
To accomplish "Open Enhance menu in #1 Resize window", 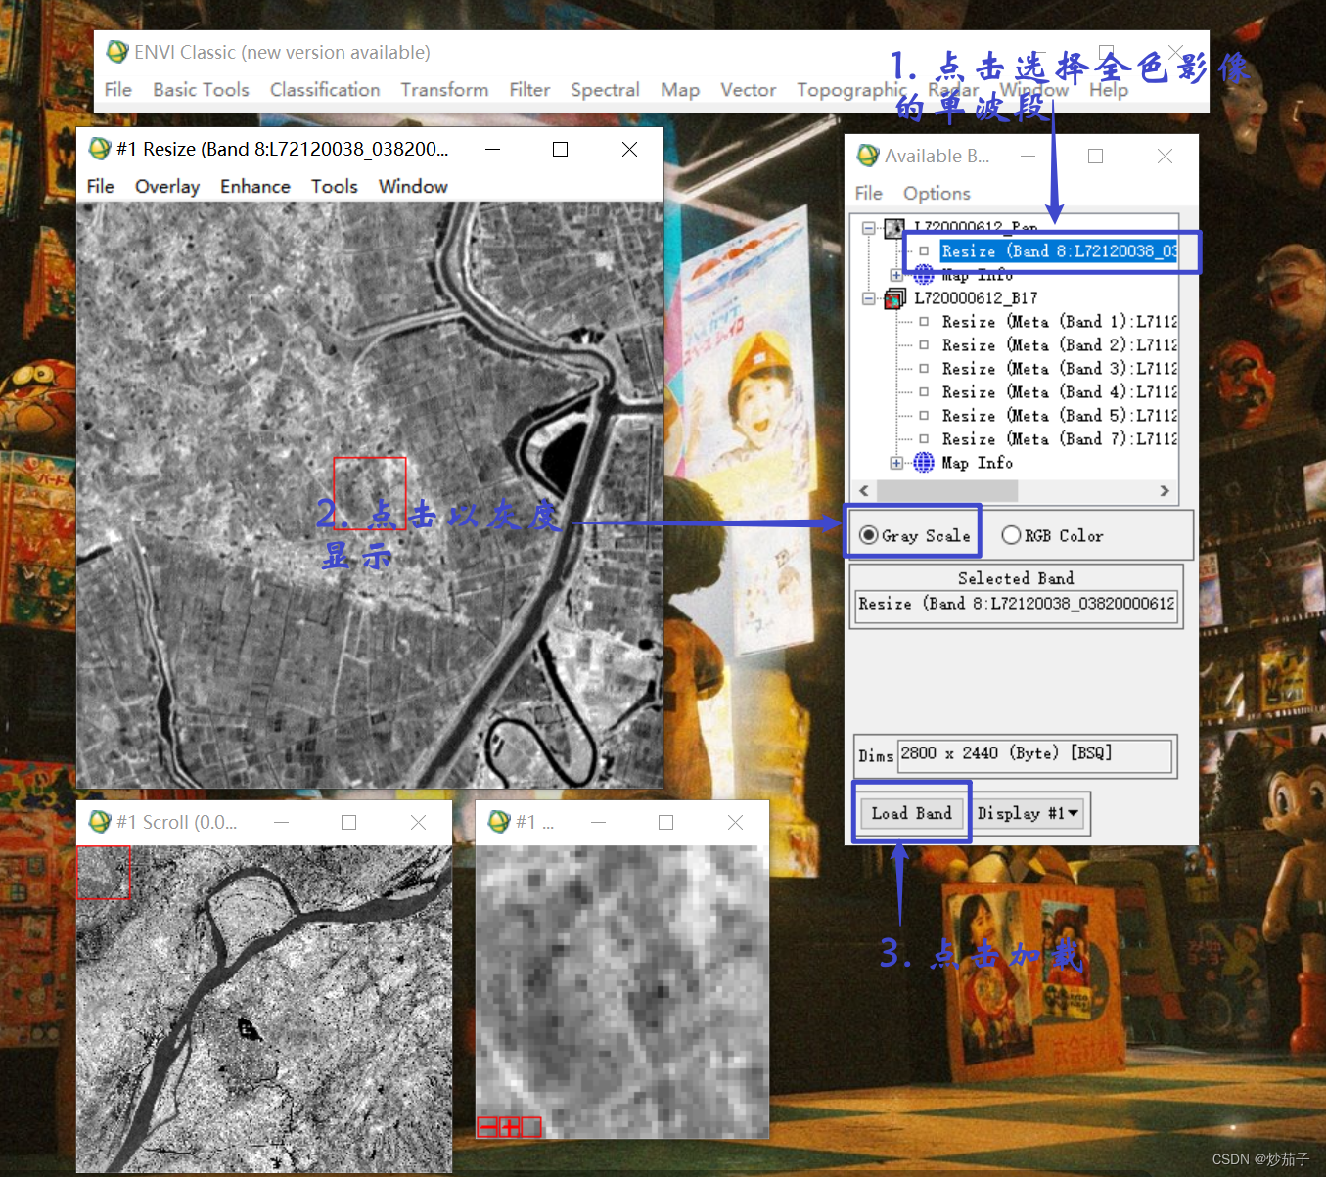I will (255, 186).
